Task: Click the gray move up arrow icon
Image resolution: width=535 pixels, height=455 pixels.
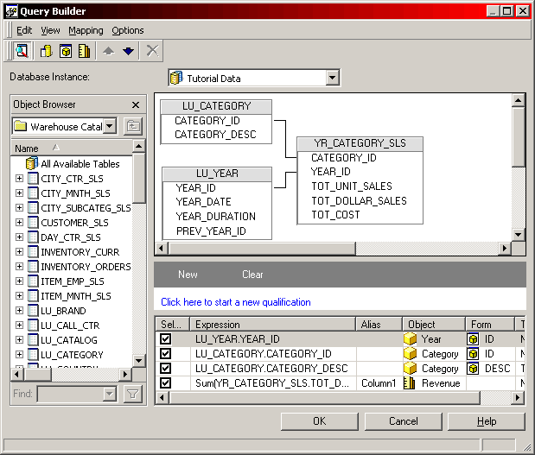Action: click(x=108, y=51)
